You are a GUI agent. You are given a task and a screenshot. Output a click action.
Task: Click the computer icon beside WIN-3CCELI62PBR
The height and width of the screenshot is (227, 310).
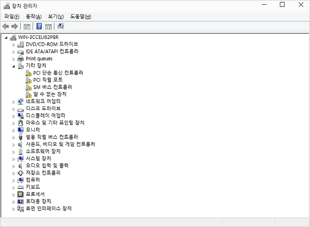tap(13, 37)
